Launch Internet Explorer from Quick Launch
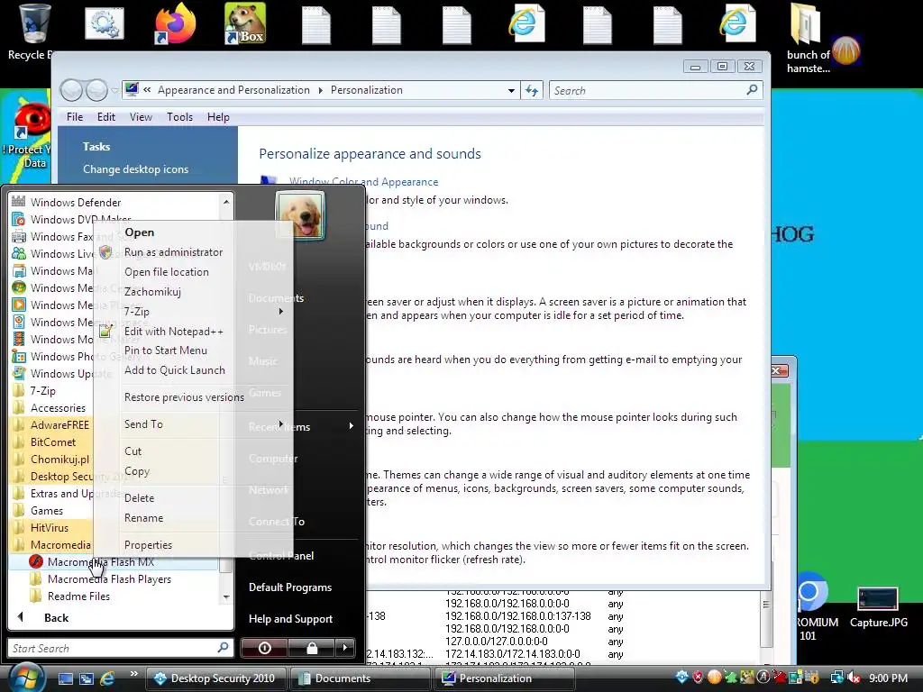Image resolution: width=923 pixels, height=692 pixels. pos(107,678)
